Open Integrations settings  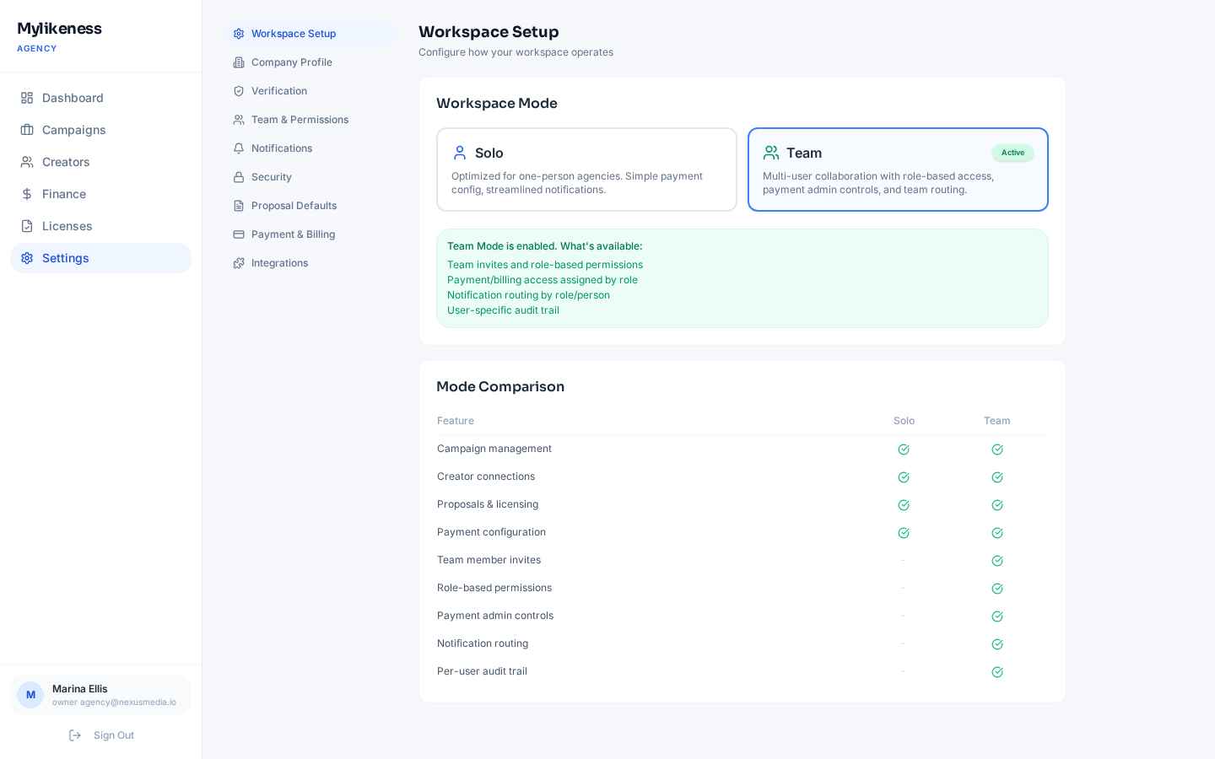coord(310,263)
